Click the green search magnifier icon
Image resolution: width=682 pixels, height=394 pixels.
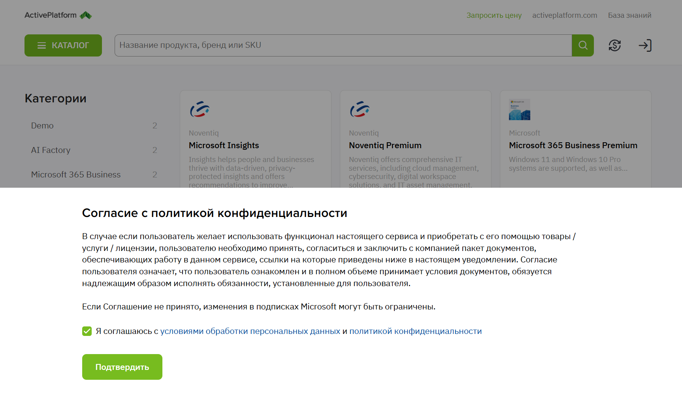pos(583,45)
